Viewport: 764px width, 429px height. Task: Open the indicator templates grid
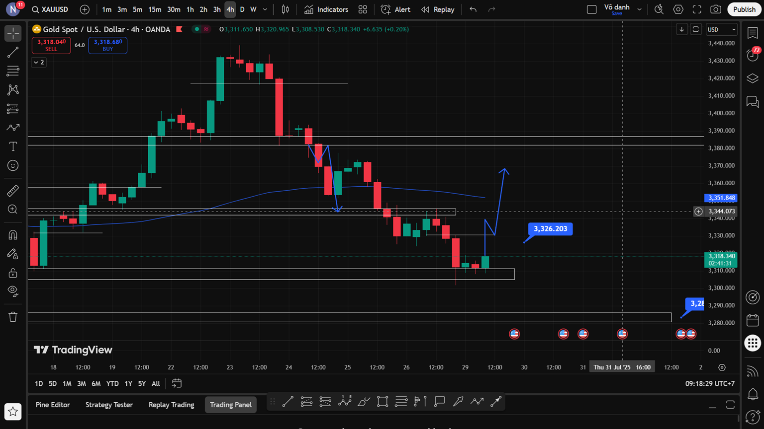pos(363,9)
